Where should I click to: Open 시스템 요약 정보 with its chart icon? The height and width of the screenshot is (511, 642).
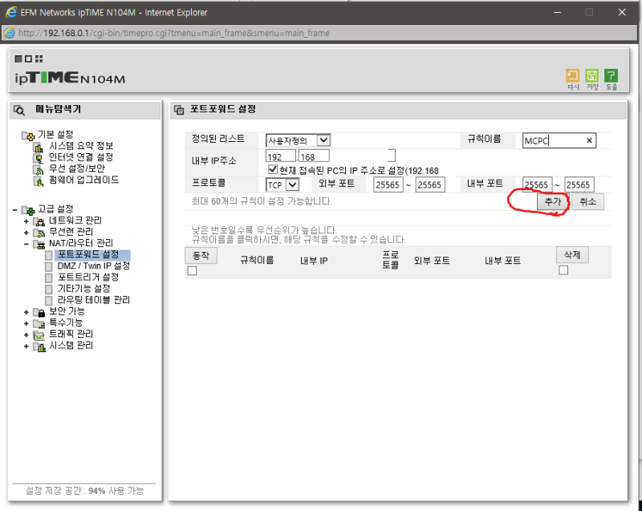click(x=37, y=147)
